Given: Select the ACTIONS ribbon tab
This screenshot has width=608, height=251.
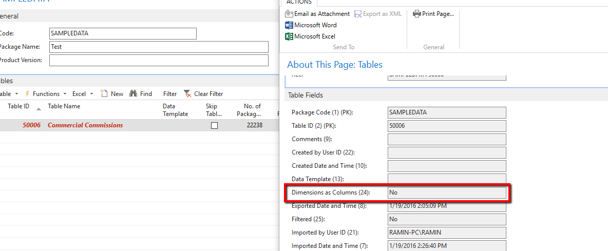Looking at the screenshot, I should (x=299, y=3).
